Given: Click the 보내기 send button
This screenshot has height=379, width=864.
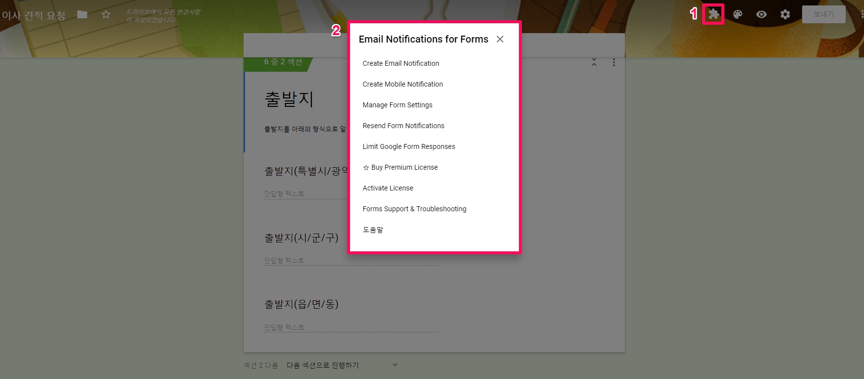Looking at the screenshot, I should (x=823, y=14).
